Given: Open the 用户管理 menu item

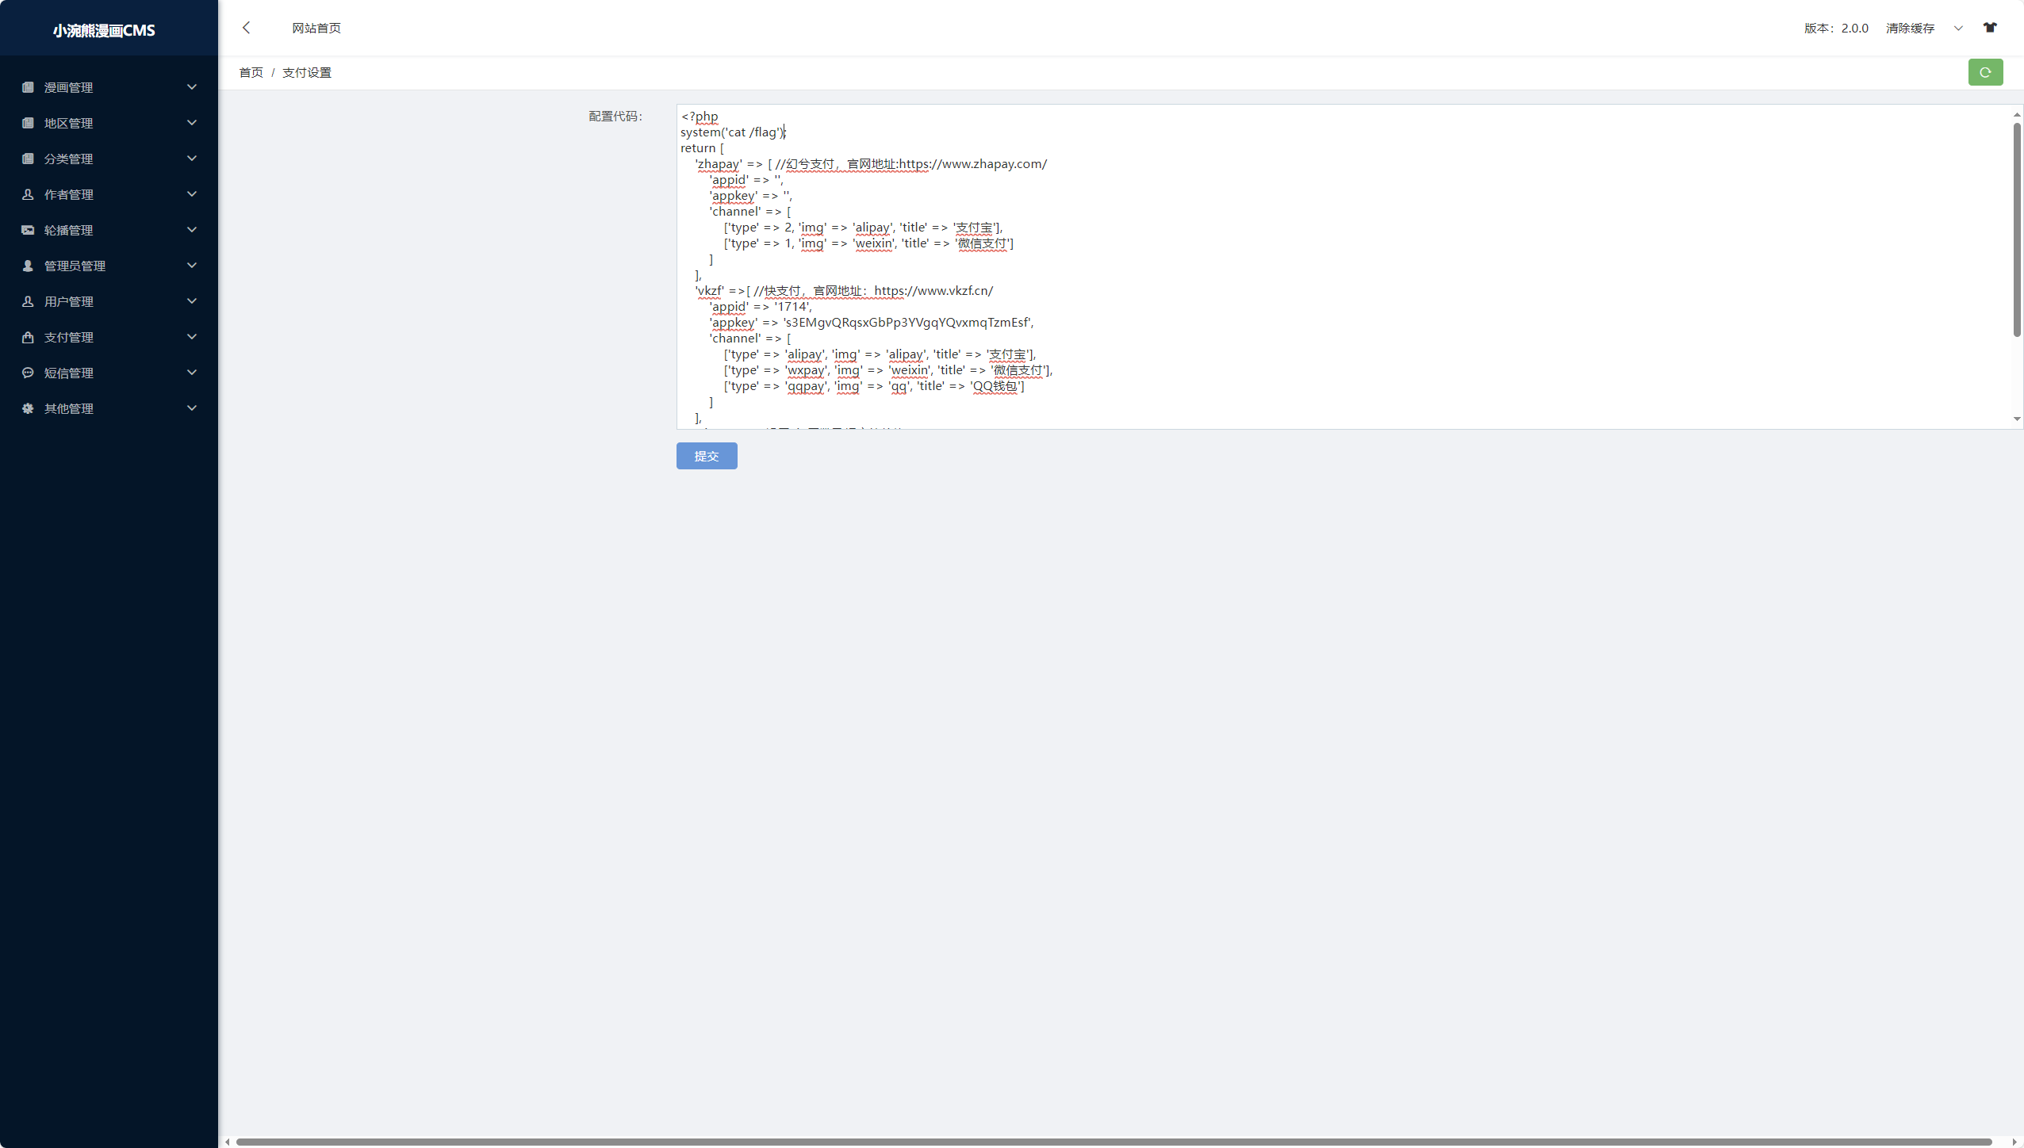Looking at the screenshot, I should click(x=109, y=301).
